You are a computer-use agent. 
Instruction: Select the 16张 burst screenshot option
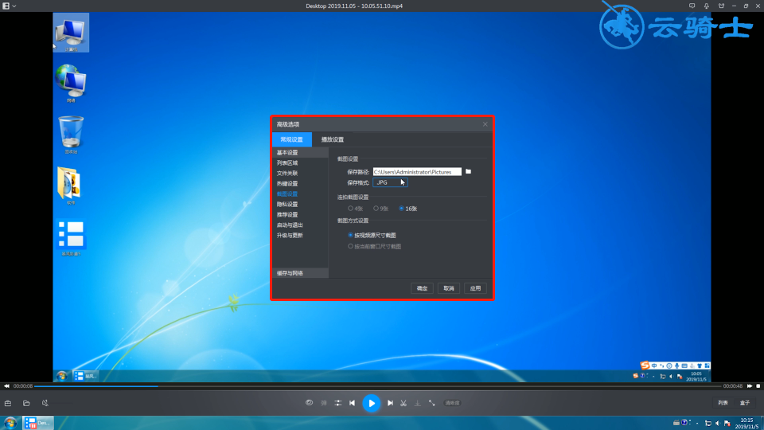[x=407, y=209]
